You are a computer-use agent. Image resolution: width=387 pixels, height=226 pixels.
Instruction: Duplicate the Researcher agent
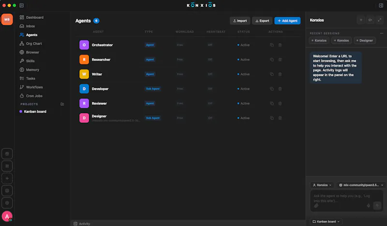click(x=272, y=60)
